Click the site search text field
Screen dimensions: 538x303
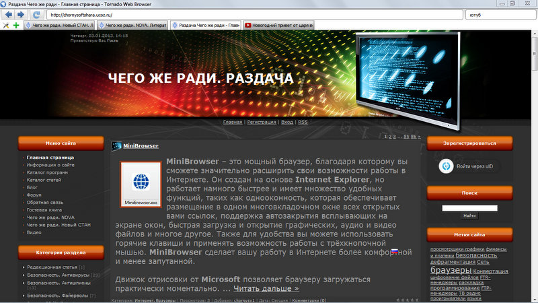(x=469, y=208)
